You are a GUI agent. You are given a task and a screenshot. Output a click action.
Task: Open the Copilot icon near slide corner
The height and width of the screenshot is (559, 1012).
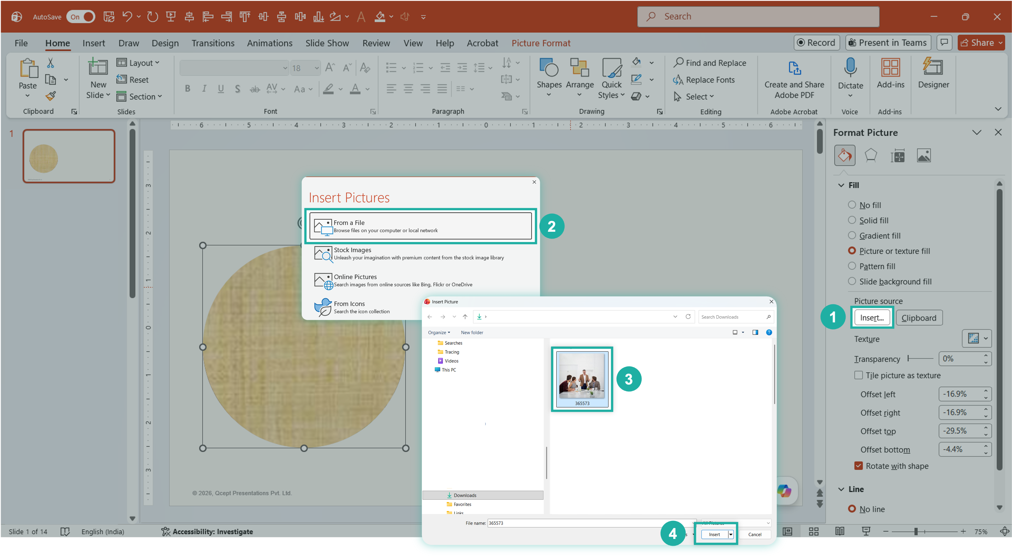pos(784,491)
